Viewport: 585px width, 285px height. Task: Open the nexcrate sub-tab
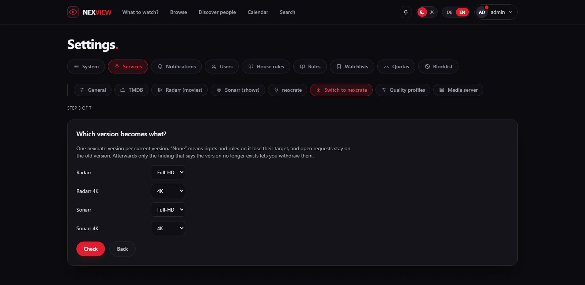pyautogui.click(x=287, y=90)
